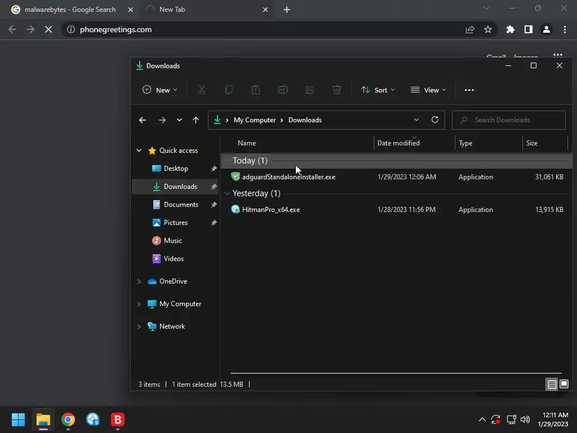Select Videos in the navigation pane
The width and height of the screenshot is (577, 433).
coord(174,259)
